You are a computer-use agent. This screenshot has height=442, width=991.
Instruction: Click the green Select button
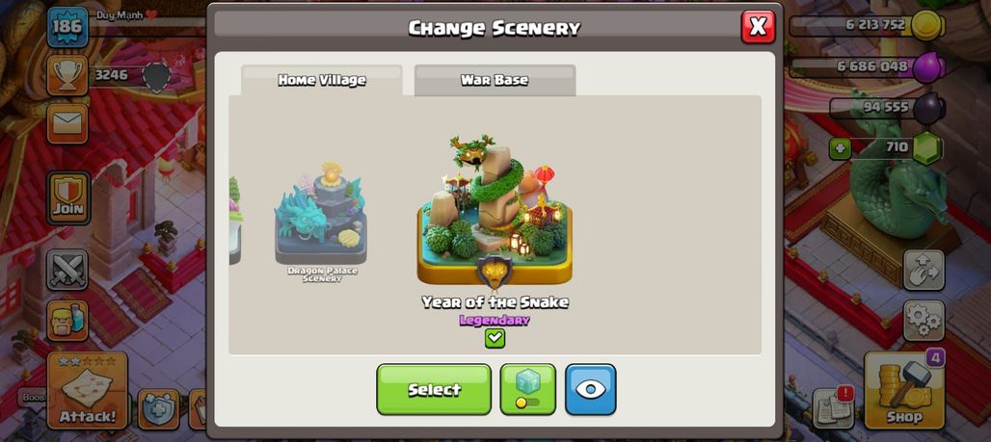click(x=434, y=389)
